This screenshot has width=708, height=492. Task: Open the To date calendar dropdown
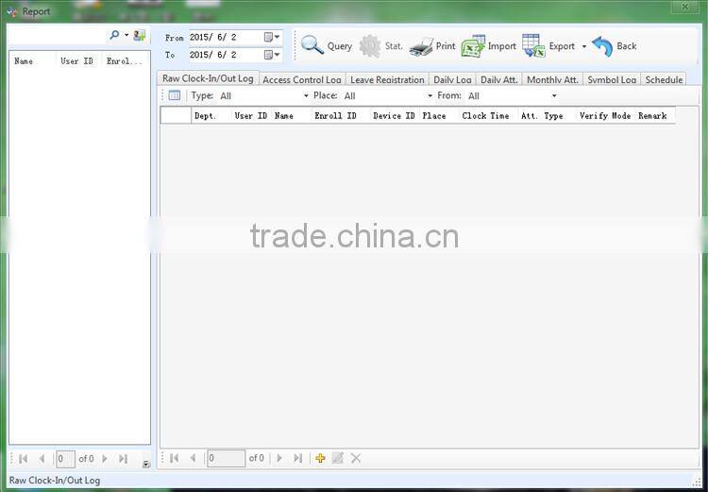pos(272,55)
